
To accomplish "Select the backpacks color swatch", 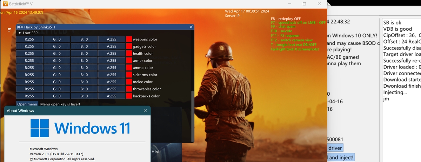I will (x=129, y=96).
